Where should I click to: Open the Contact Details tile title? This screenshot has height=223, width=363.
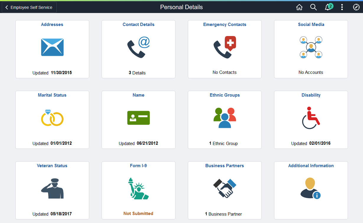click(139, 25)
